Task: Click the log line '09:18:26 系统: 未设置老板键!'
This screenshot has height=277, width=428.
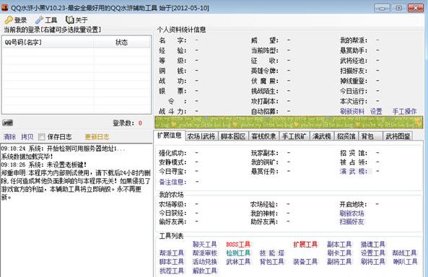Action: pos(44,164)
